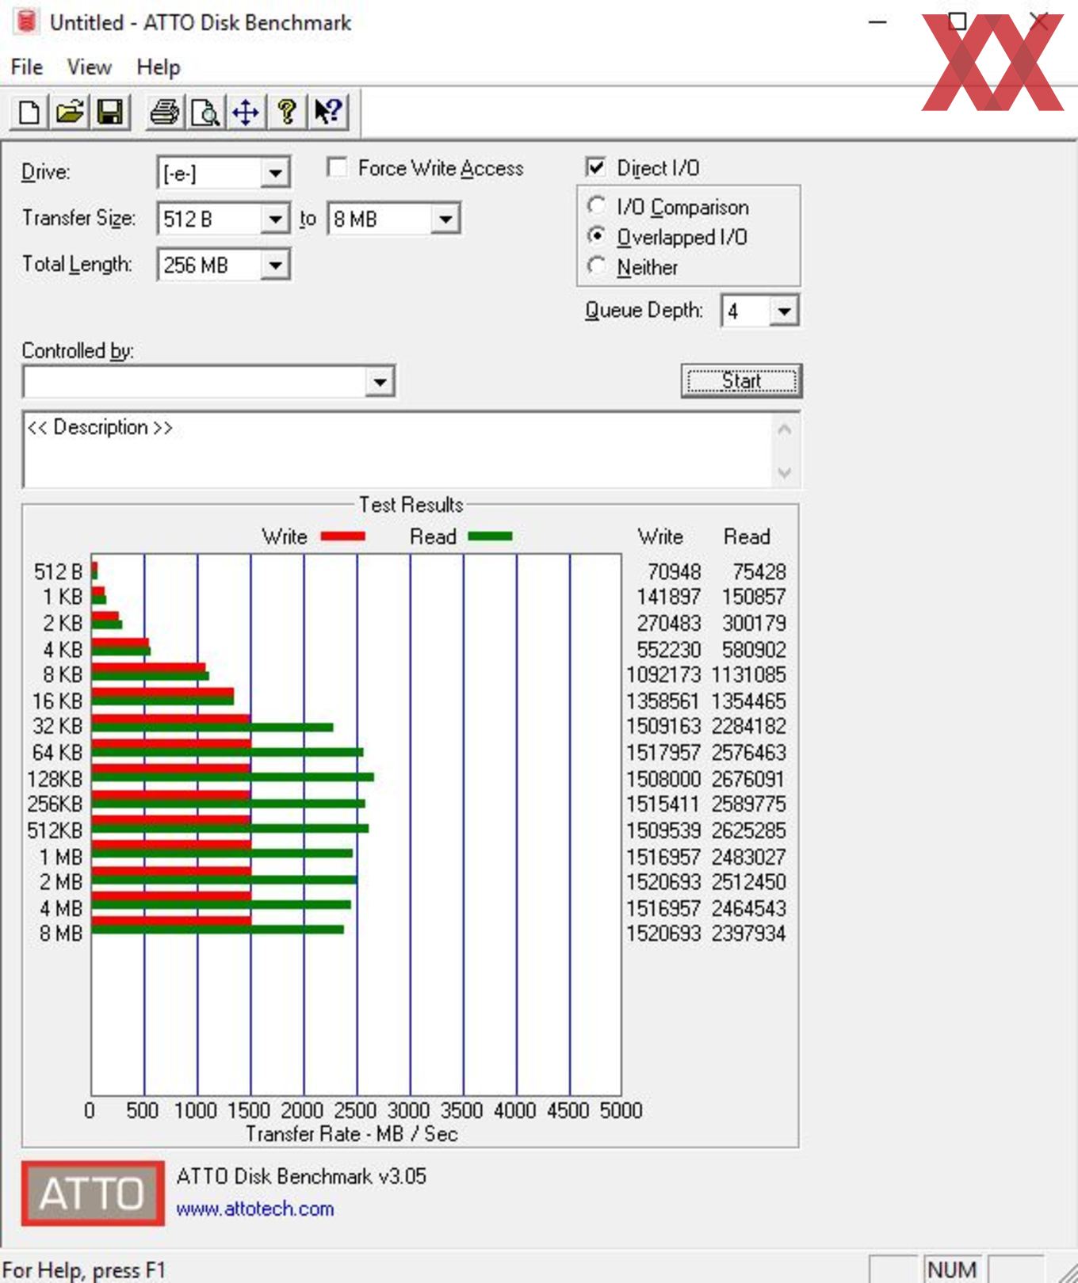
Task: Click the 1 KB row label
Action: [63, 597]
